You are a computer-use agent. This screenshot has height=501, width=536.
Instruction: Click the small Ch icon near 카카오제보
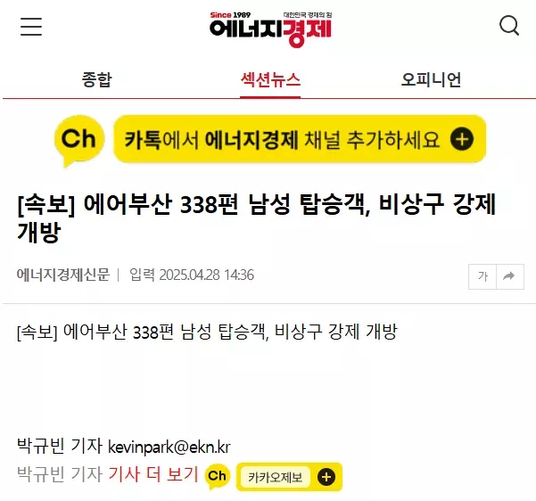click(x=218, y=476)
